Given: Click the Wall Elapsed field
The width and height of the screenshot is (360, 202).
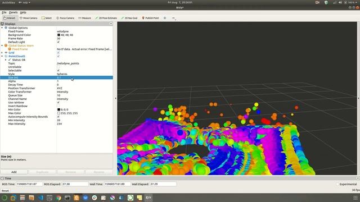Looking at the screenshot, I should 163,184.
